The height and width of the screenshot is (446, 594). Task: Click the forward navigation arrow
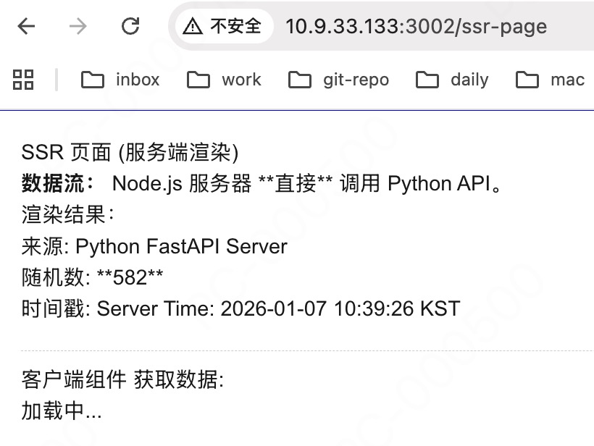click(x=78, y=27)
